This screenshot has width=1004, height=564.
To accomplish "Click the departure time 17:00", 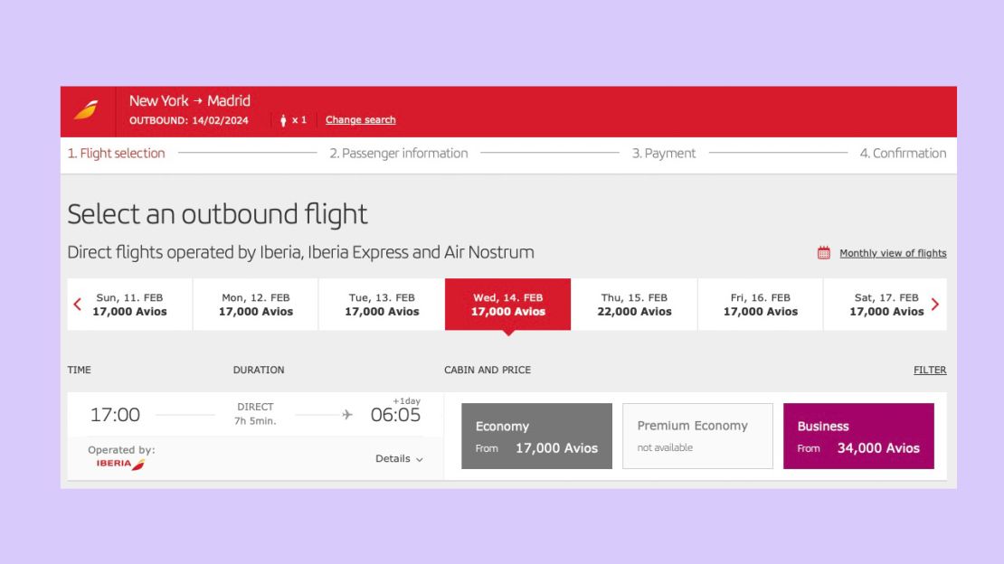I will pos(115,415).
